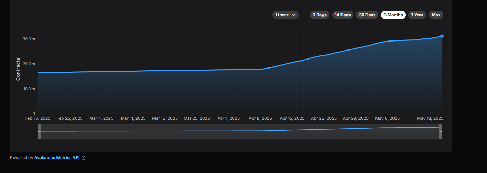Click the Feb 25, 2025 axis label
The image size is (487, 173).
pyautogui.click(x=69, y=118)
